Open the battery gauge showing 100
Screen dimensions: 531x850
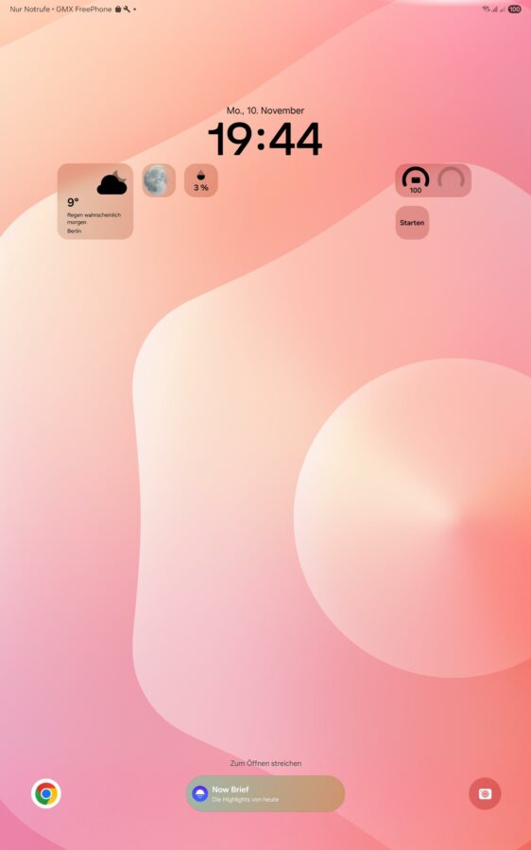(416, 180)
